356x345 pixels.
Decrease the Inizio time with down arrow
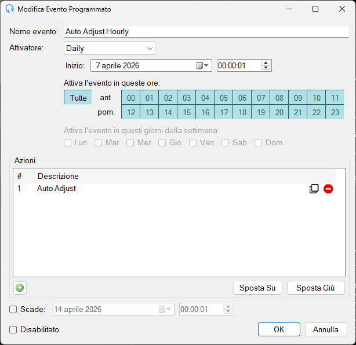click(266, 68)
